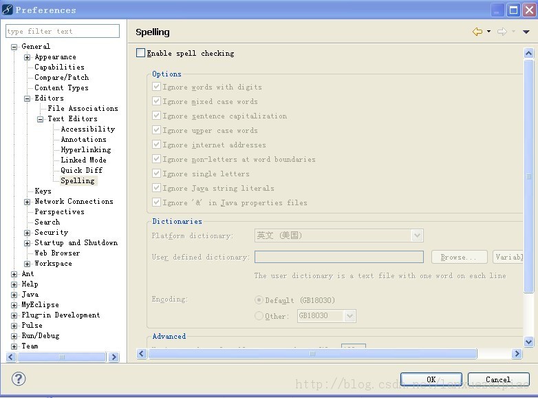Select Hyperlinking preference page
Screen dimensions: 538x398
(x=86, y=149)
